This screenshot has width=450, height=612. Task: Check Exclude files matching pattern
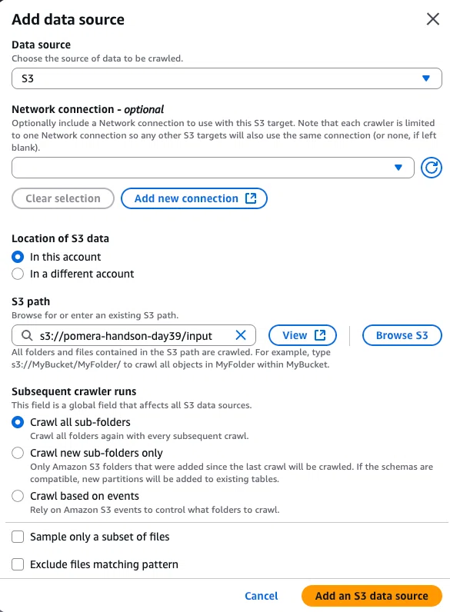[x=18, y=564]
